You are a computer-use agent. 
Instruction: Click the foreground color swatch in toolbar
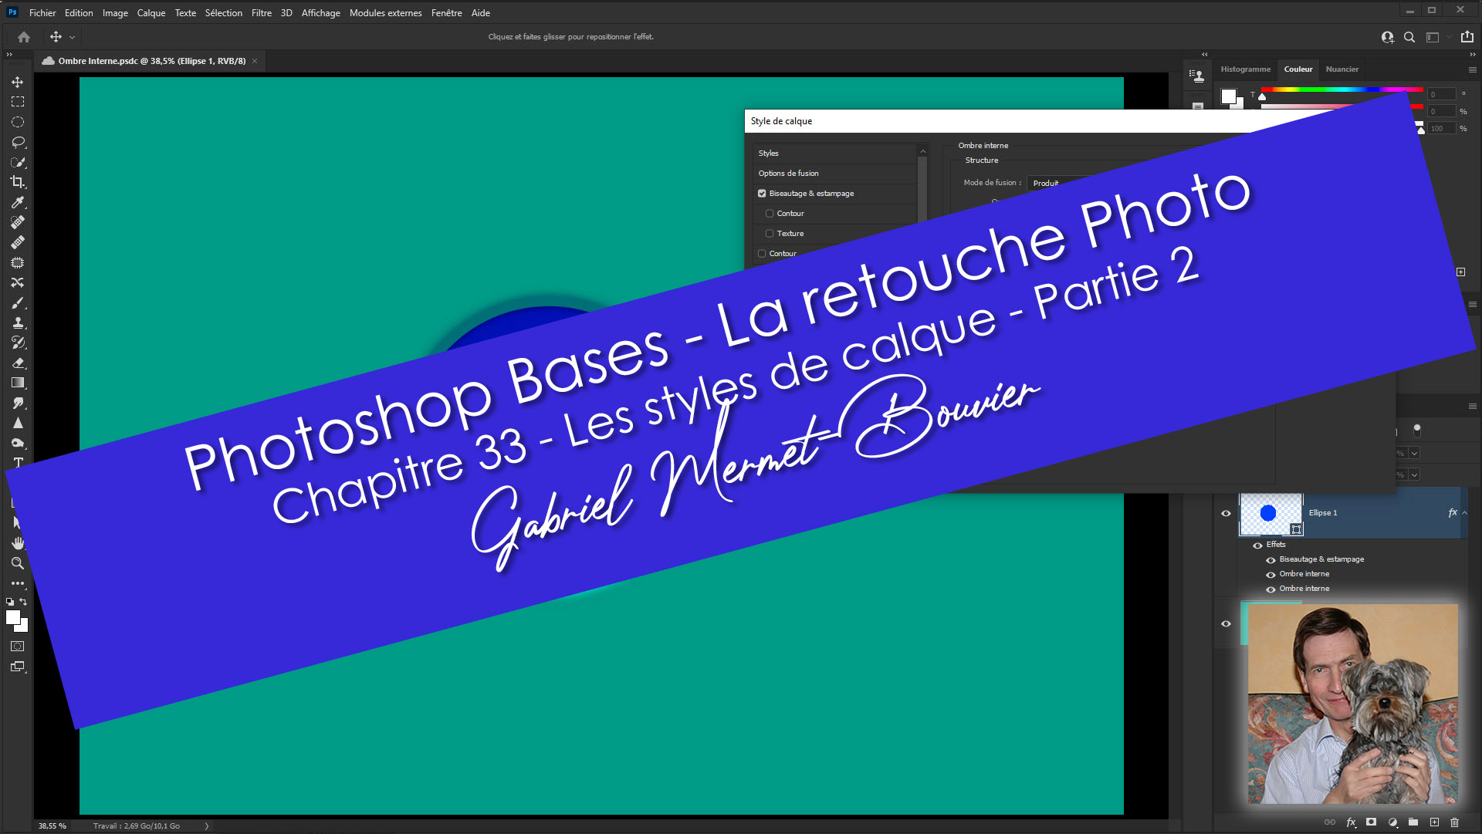pyautogui.click(x=13, y=617)
